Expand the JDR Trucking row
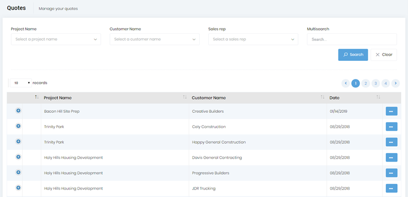 click(18, 187)
